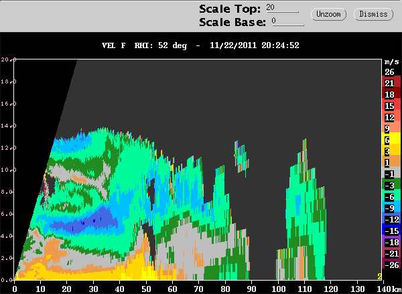Image resolution: width=402 pixels, height=294 pixels.
Task: Click the VEL F RHI title text
Action: (127, 45)
